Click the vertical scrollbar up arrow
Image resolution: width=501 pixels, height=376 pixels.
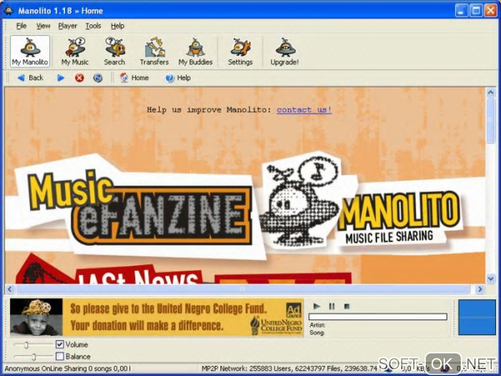coord(491,92)
